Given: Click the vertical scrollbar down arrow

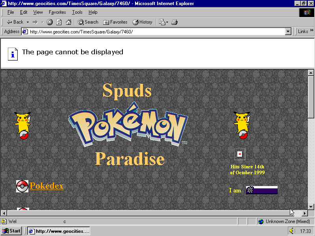Looking at the screenshot, I should click(x=311, y=207).
